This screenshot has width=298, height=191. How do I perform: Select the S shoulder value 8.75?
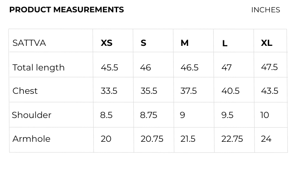click(x=149, y=115)
